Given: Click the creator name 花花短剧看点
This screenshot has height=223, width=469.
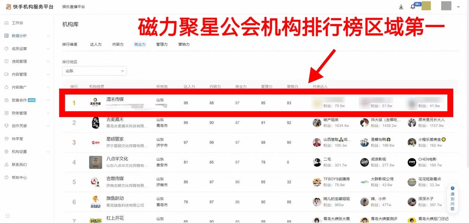Looking at the screenshot, I should pos(430,179).
